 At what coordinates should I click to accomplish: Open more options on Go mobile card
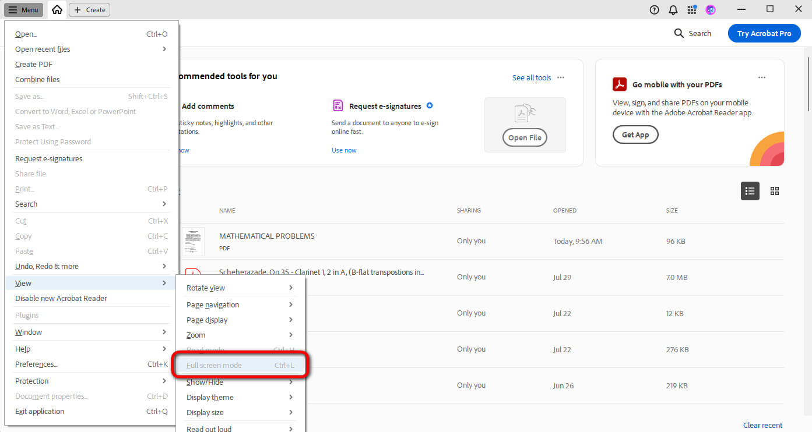point(761,77)
